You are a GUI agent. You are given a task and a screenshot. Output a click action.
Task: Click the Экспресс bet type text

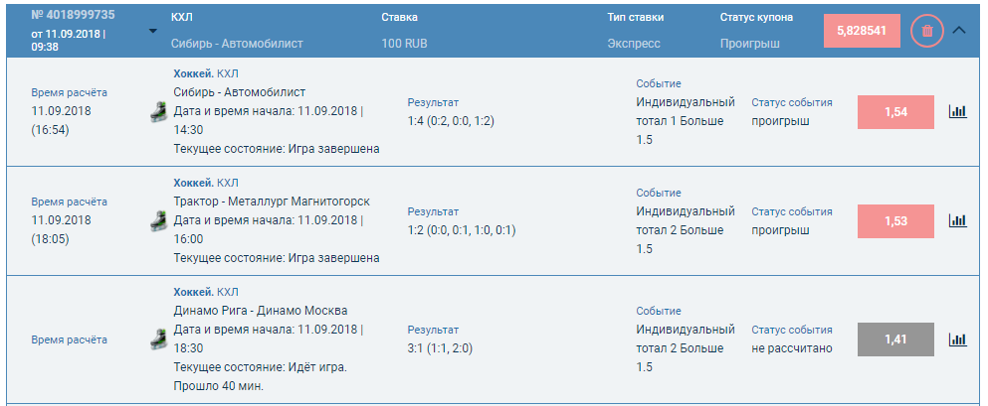[x=634, y=44]
